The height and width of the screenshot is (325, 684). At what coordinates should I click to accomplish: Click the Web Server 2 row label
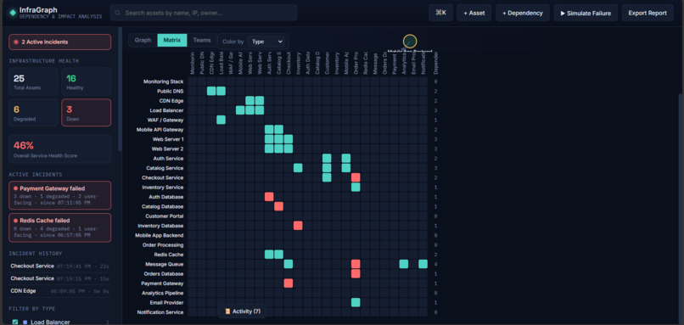coord(167,148)
